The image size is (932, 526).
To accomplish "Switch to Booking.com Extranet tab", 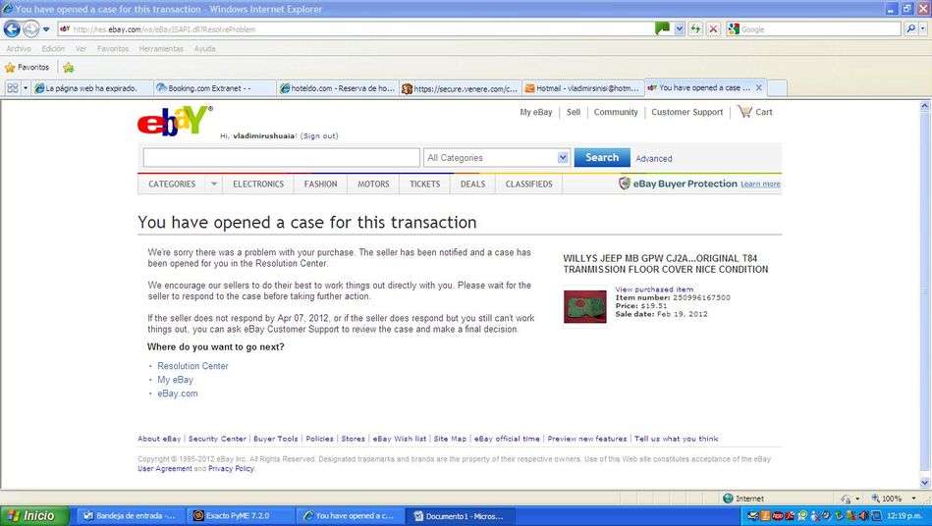I will pyautogui.click(x=214, y=88).
